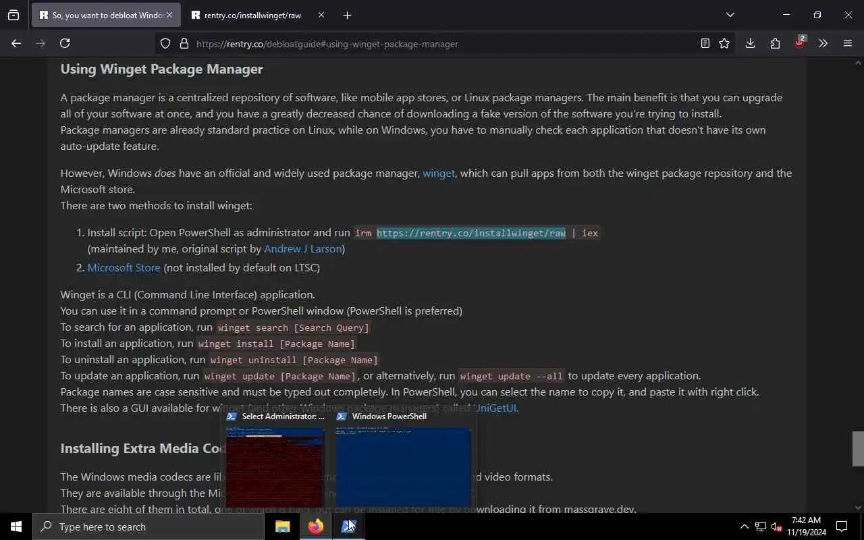Close the 'So, you want to debloat Windows' tab

(169, 15)
